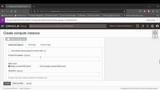Image resolution: width=160 pixels, height=90 pixels.
Task: Open the Red Hat bookmark folder
Action: [x=82, y=15]
